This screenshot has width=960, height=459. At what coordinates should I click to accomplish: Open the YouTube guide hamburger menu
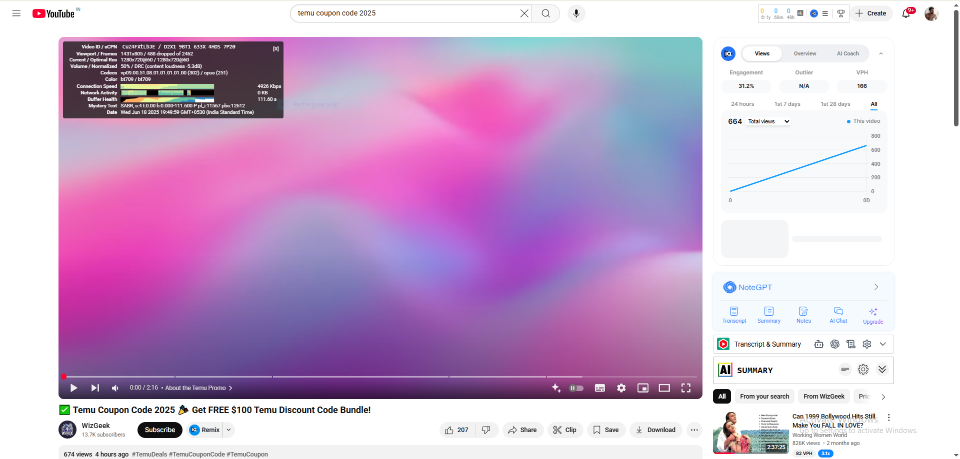pos(16,13)
